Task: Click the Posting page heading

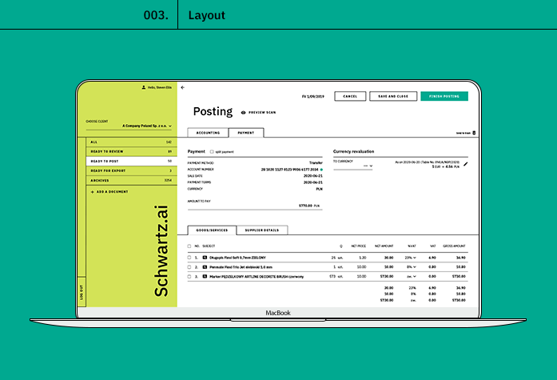Action: (213, 112)
